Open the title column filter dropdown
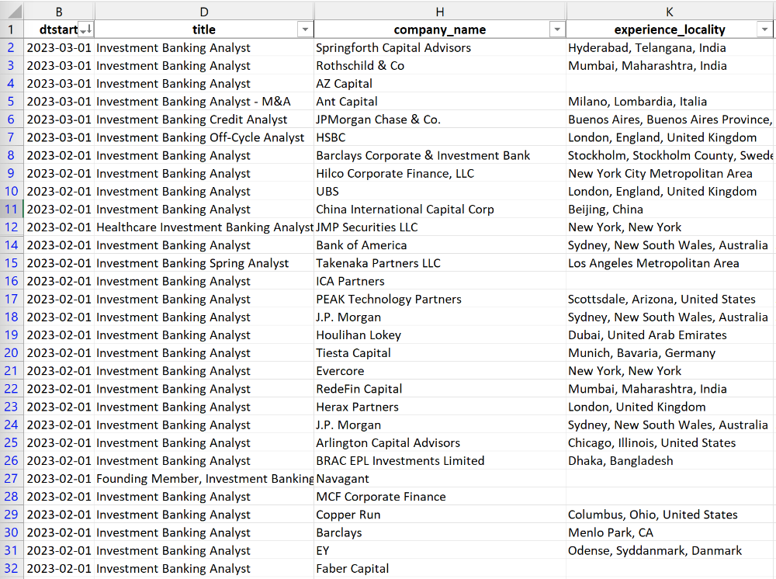 coord(305,29)
